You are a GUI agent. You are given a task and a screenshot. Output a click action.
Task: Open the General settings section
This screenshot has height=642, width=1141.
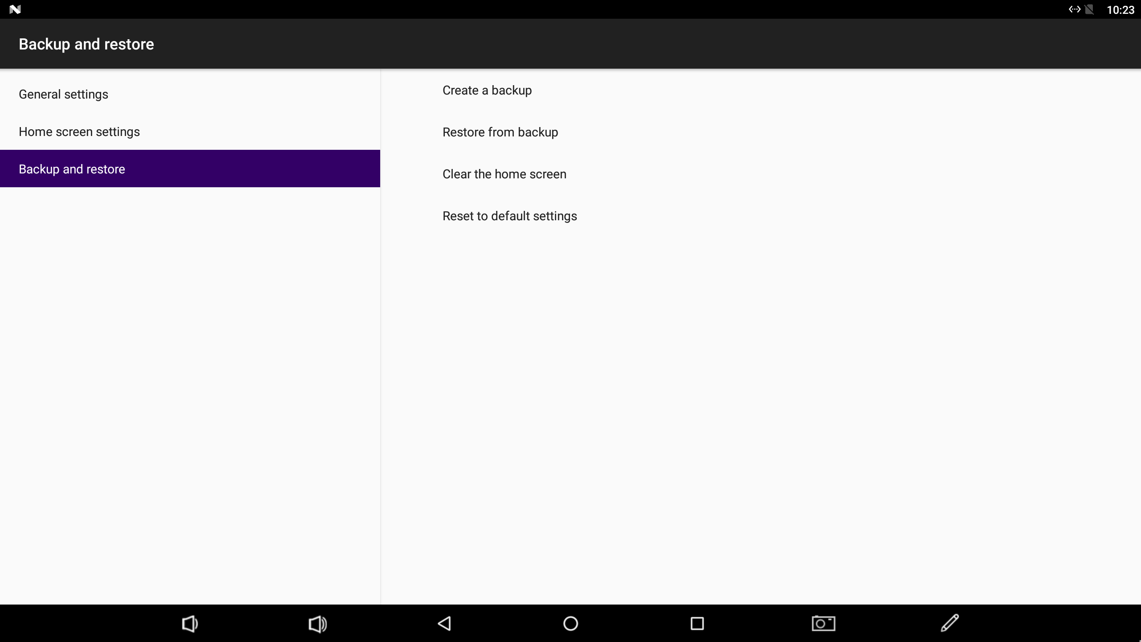coord(190,94)
